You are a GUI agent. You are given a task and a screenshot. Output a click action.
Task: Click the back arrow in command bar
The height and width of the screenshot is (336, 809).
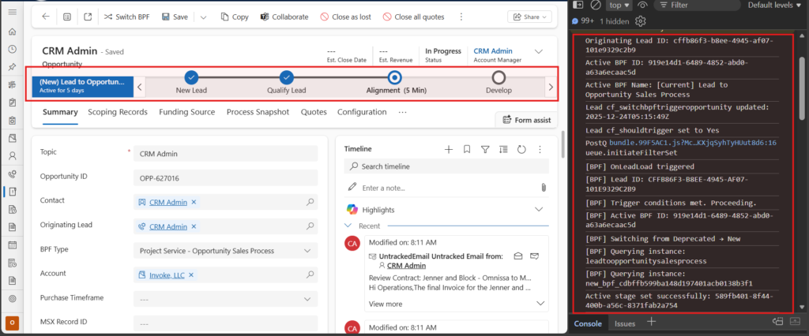[x=45, y=17]
